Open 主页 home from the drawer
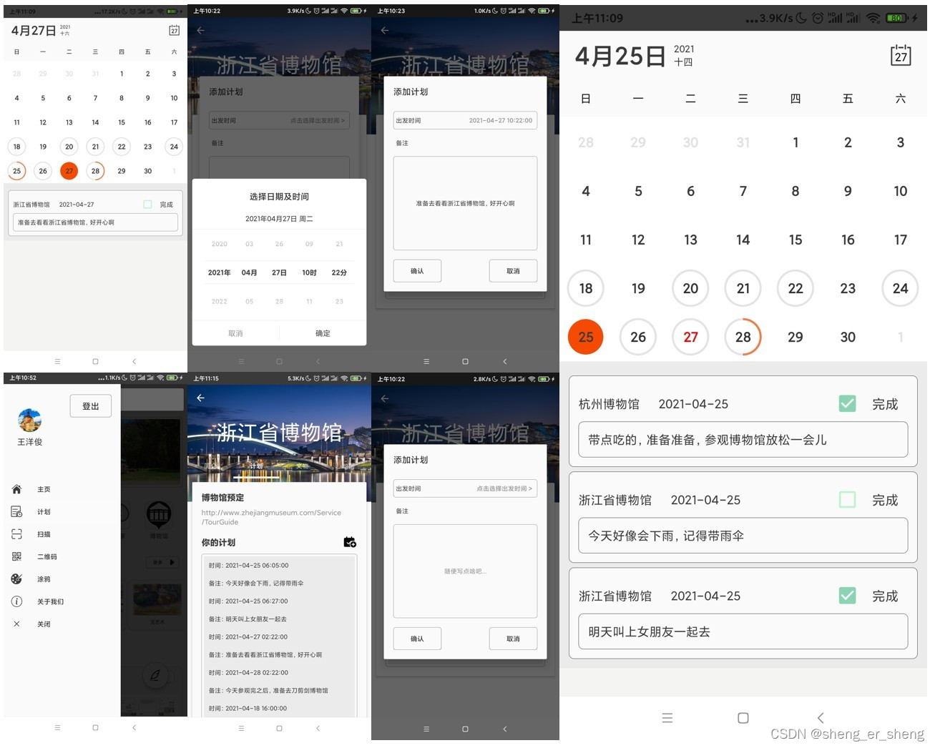Screen dimensions: 935x748 click(44, 490)
